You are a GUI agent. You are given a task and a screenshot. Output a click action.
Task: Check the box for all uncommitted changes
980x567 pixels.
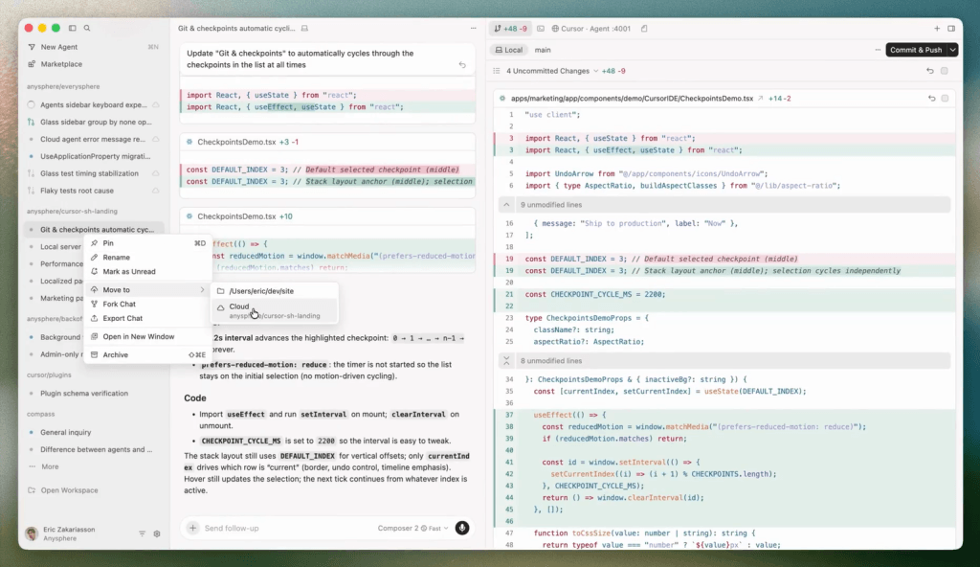click(x=945, y=71)
